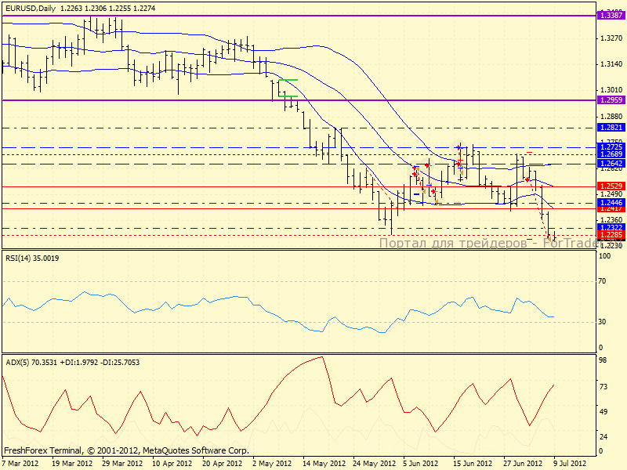Click the FreshForex Terminal copyright text

tap(126, 451)
